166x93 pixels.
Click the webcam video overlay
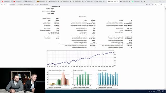[x=23, y=80]
